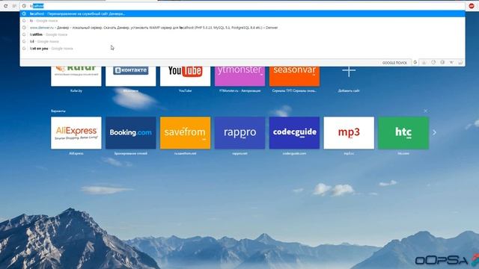This screenshot has width=479, height=269.
Task: Open the rappro suggestion tile
Action: point(239,133)
